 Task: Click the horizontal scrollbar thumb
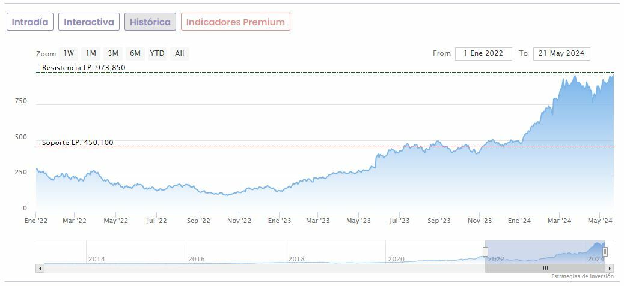coord(545,268)
